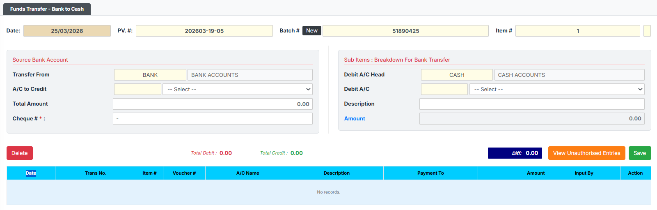Open the A/C to Credit Select dropdown
The width and height of the screenshot is (657, 210).
(238, 89)
